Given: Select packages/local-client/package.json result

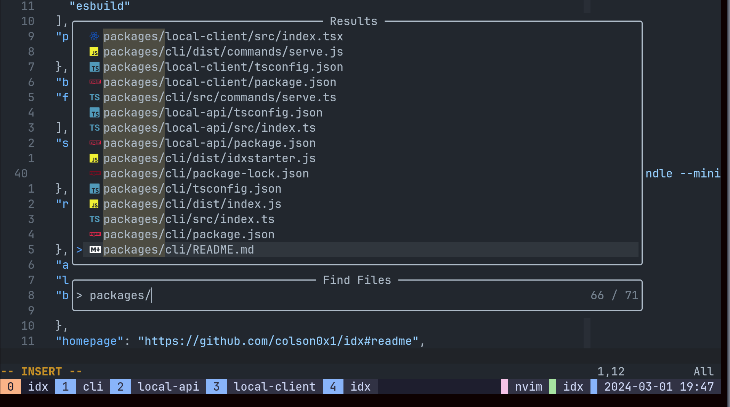Looking at the screenshot, I should coord(220,82).
